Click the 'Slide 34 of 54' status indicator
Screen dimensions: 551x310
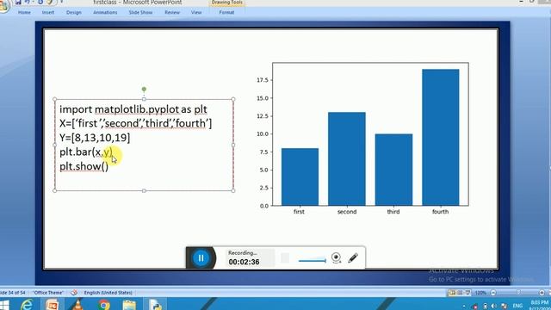pyautogui.click(x=13, y=293)
